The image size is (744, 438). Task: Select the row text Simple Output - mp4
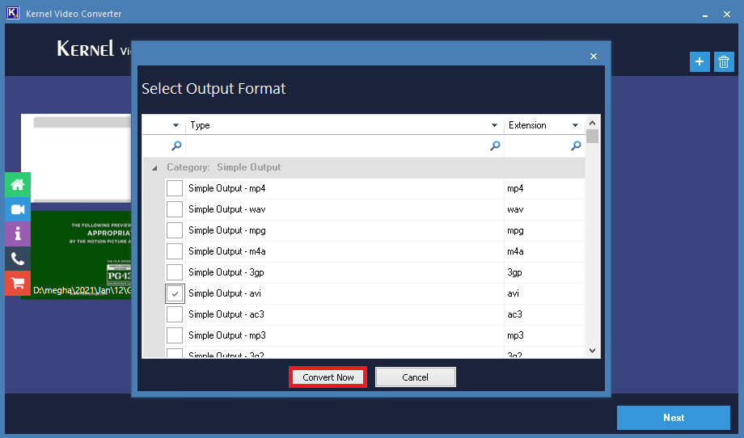point(226,188)
